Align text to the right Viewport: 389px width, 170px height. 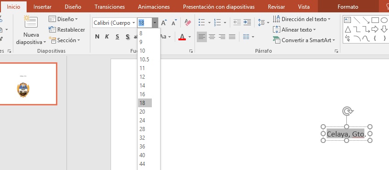[222, 37]
